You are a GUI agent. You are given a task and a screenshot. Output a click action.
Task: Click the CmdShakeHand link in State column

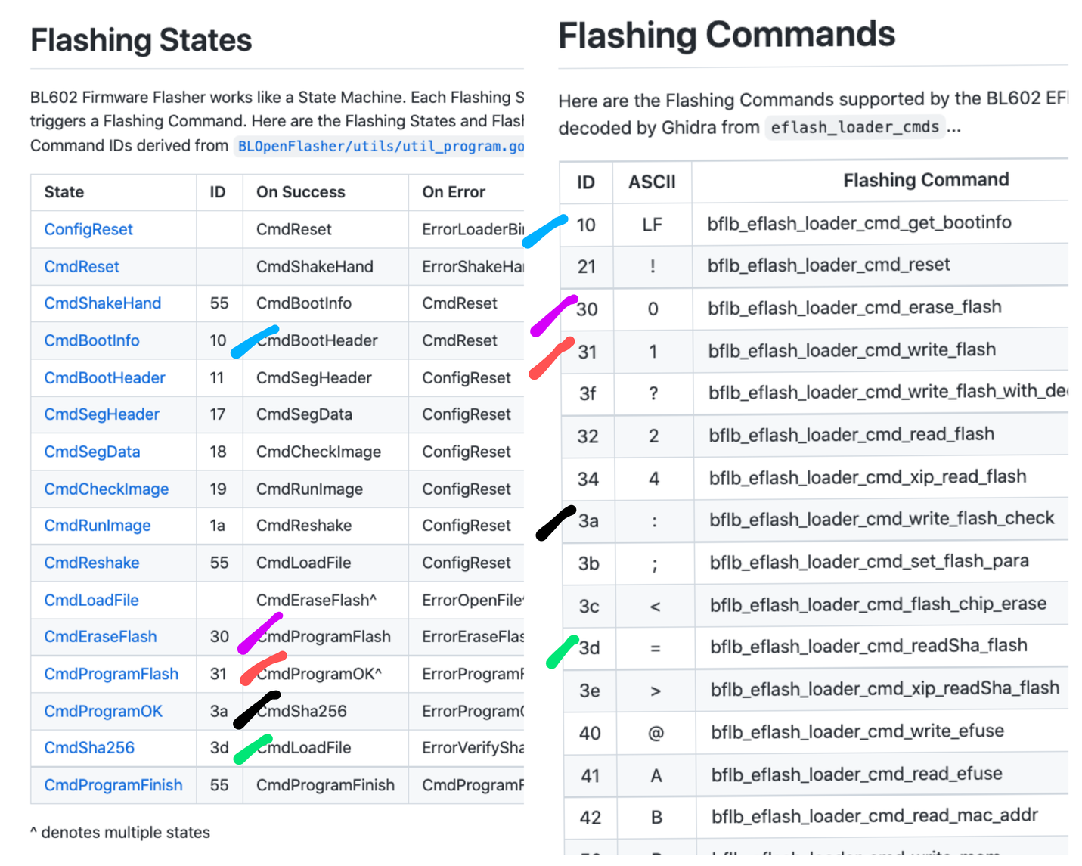[x=102, y=303]
